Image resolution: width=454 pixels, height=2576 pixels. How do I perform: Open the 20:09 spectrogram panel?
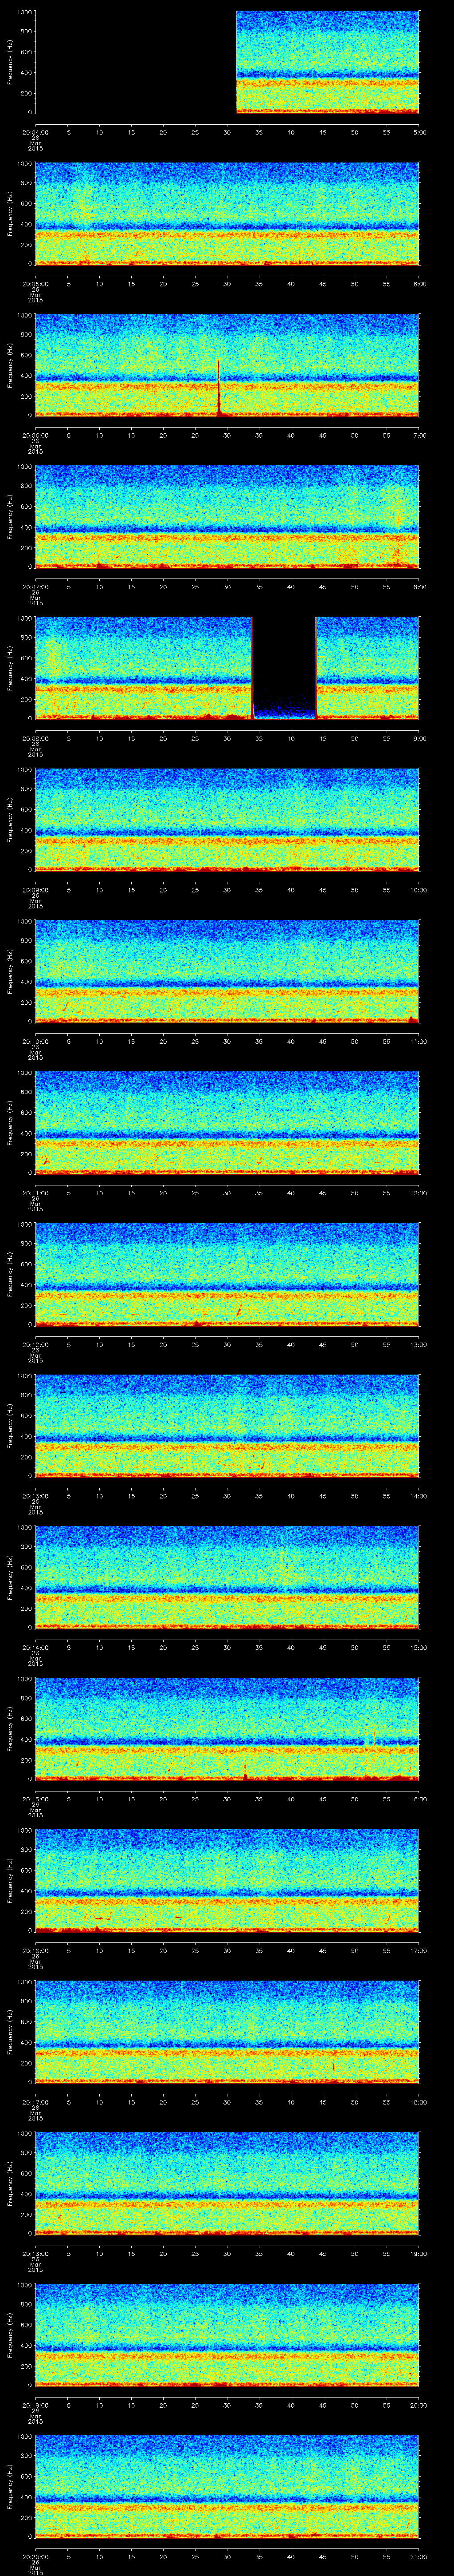(227, 820)
